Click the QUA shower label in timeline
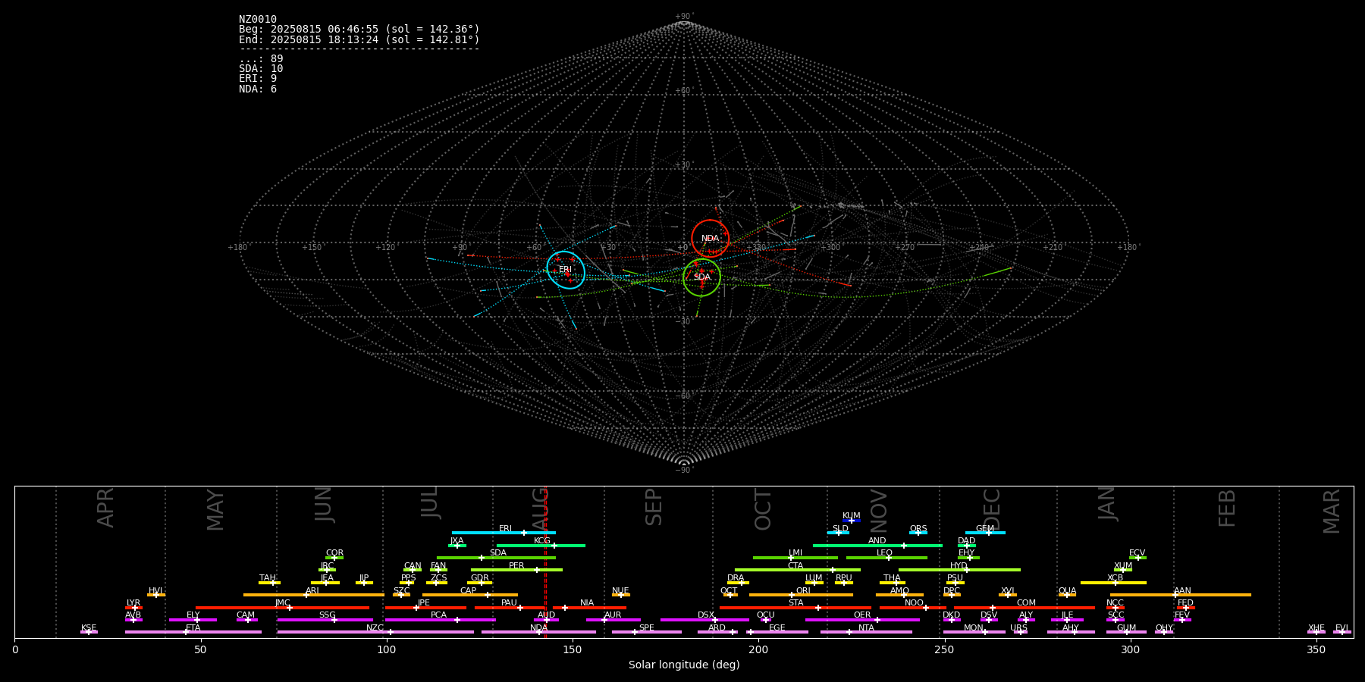 (1067, 590)
